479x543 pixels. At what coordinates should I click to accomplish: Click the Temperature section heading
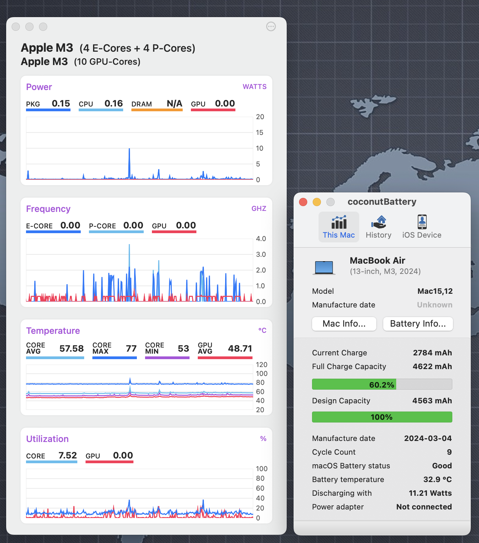click(x=53, y=331)
